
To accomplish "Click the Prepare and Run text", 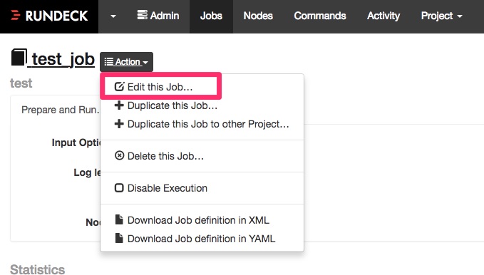I will [x=61, y=110].
